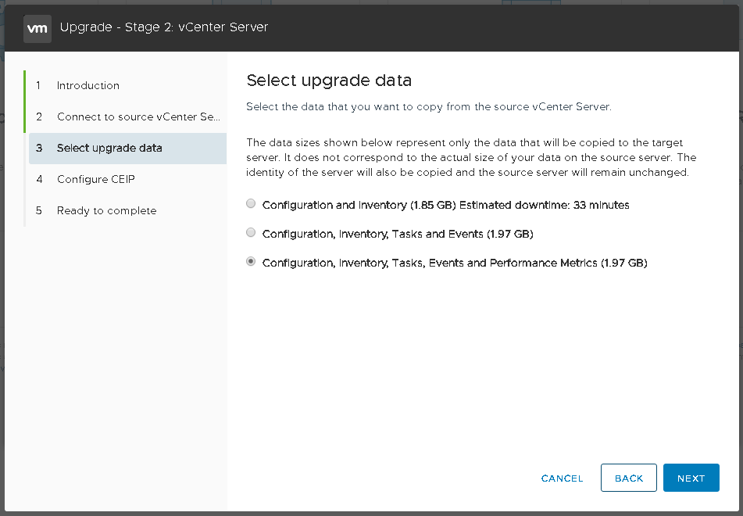Click the active Select upgrade data step
The width and height of the screenshot is (743, 516).
[109, 148]
